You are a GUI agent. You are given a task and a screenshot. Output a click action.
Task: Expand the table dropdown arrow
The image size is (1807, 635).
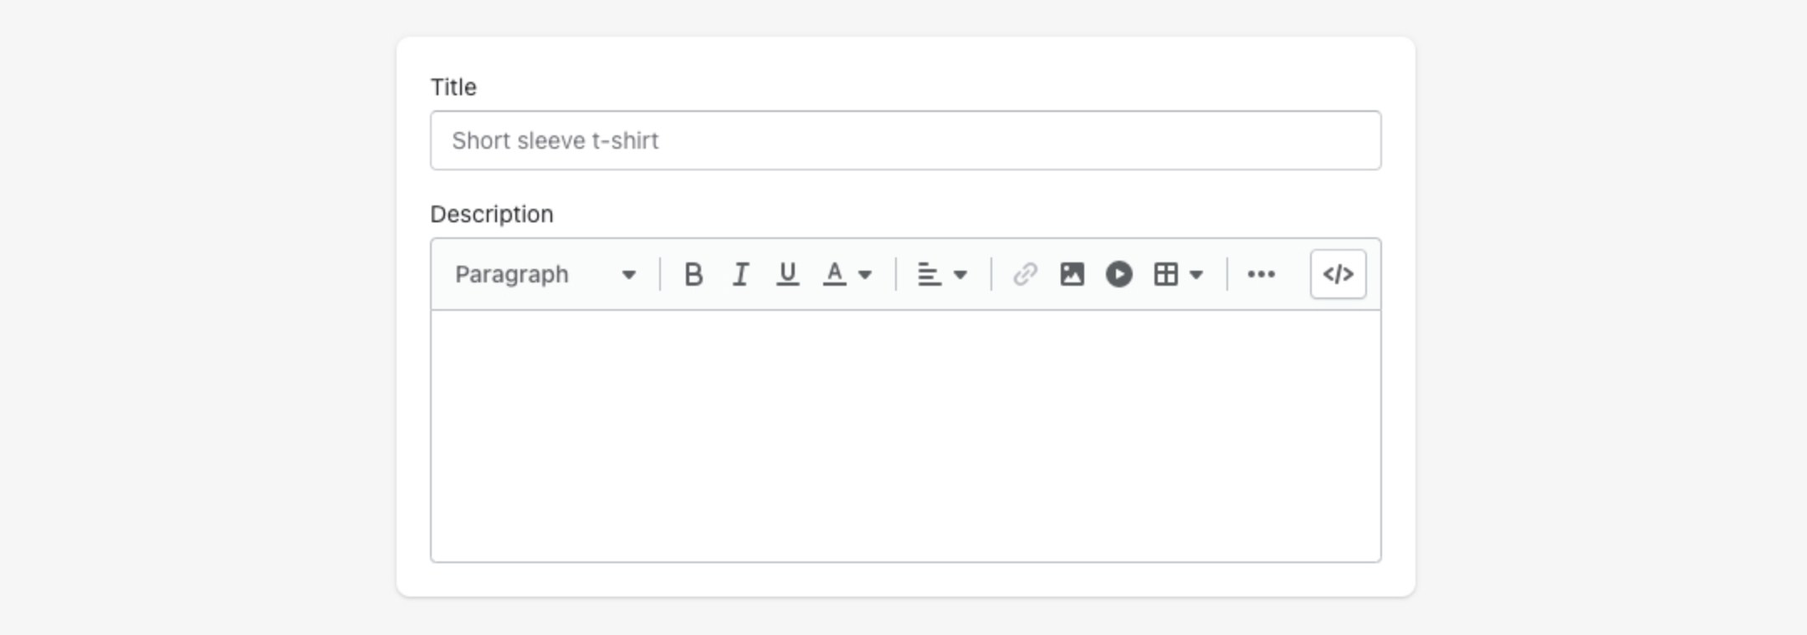point(1196,274)
